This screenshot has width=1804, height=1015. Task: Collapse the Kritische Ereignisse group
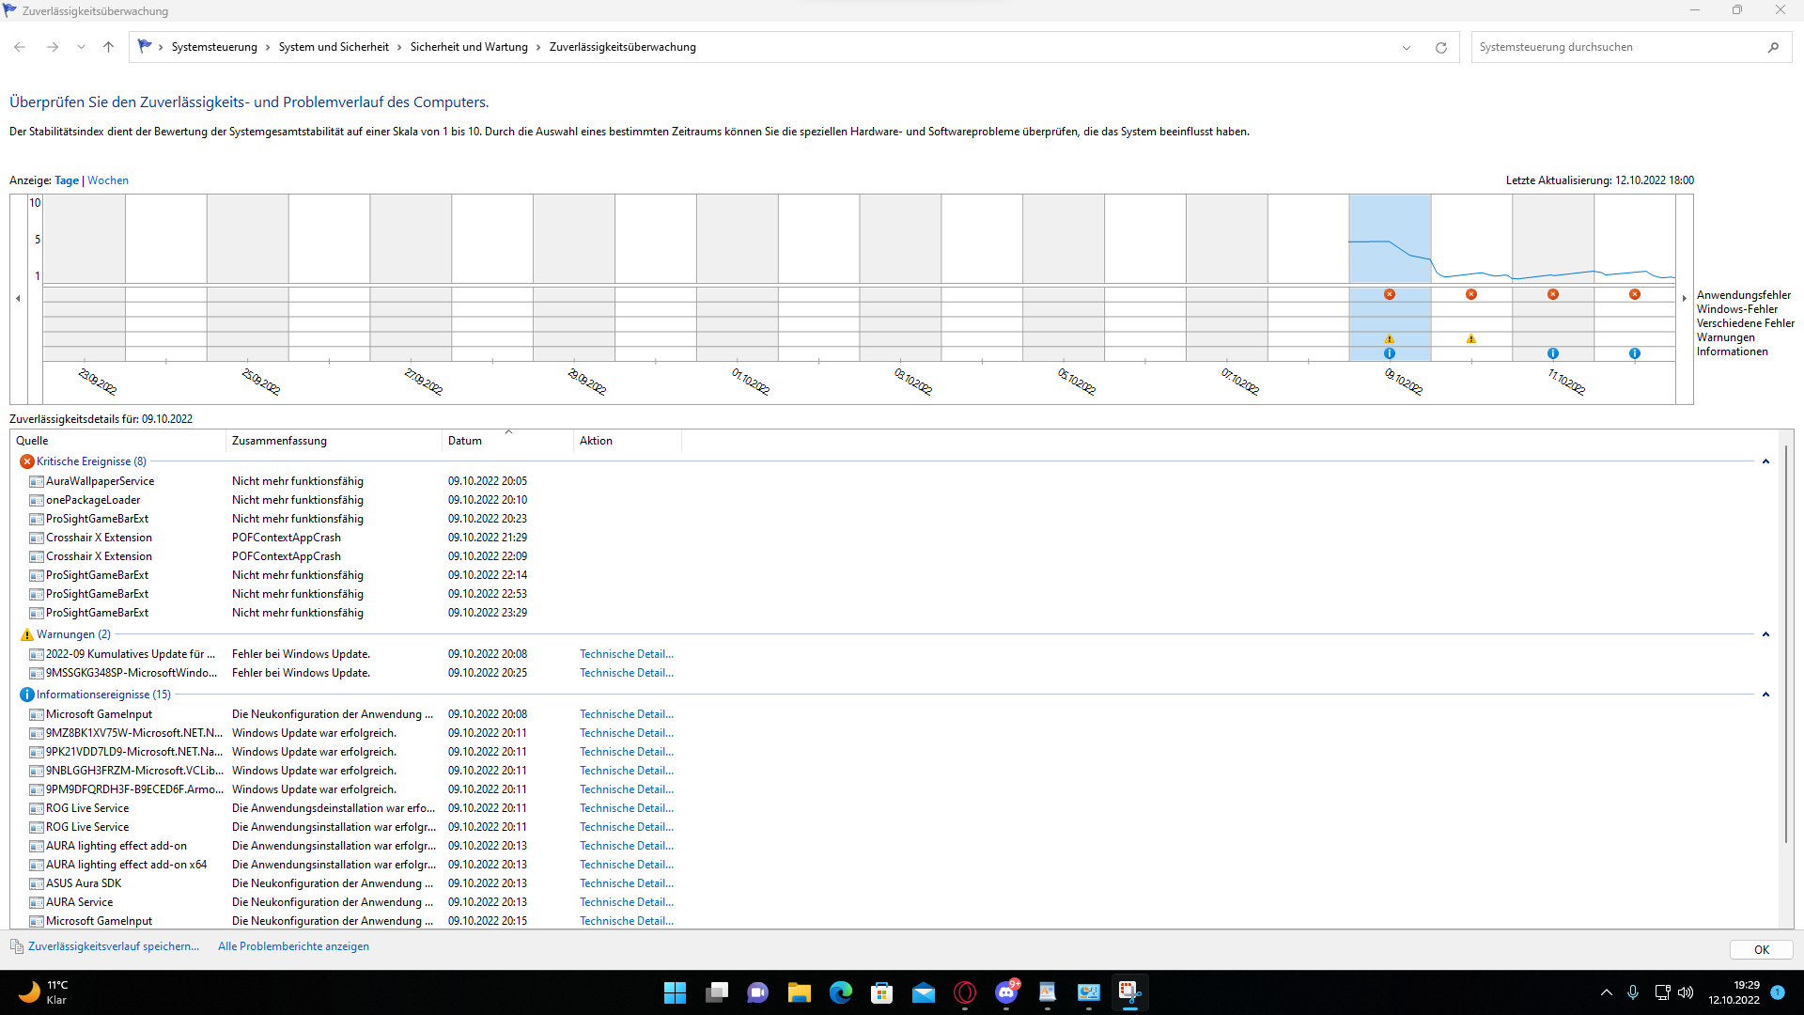pos(1765,461)
